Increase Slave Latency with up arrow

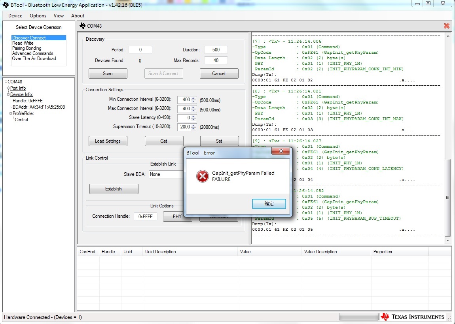pos(193,116)
